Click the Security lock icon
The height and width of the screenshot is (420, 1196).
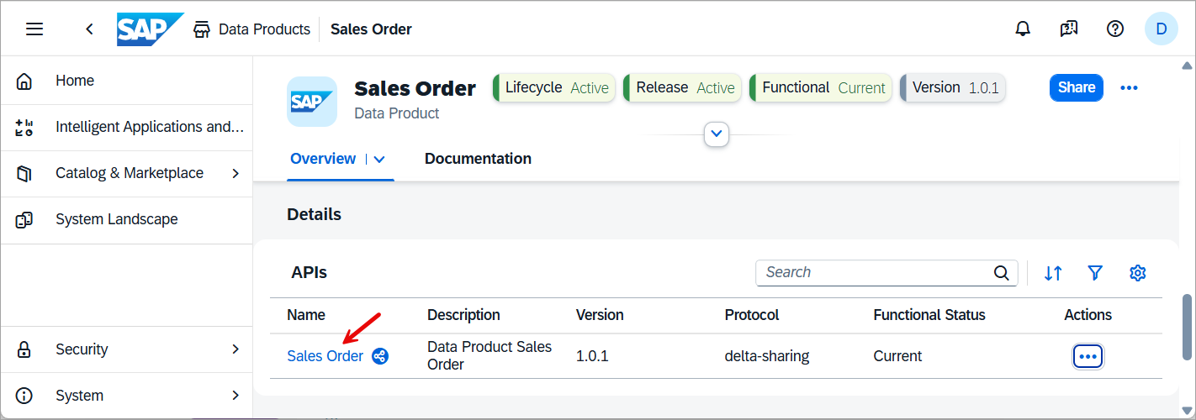[24, 349]
